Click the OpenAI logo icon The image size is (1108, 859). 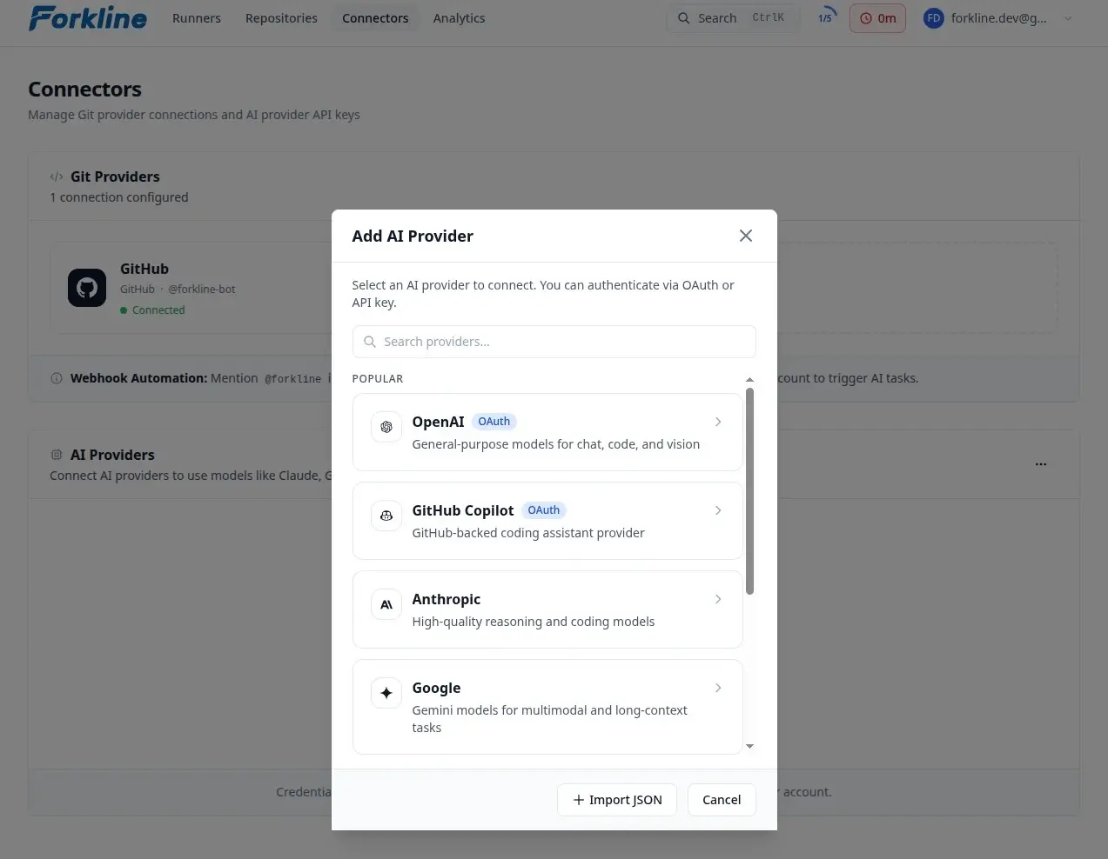[386, 427]
